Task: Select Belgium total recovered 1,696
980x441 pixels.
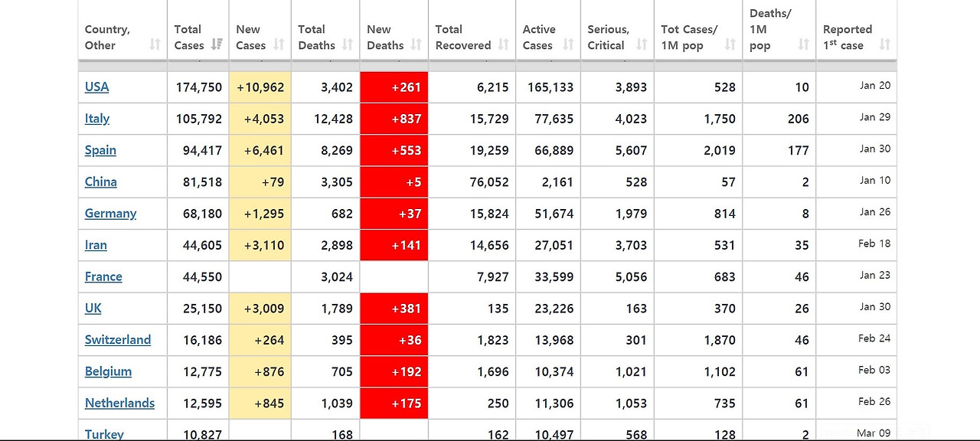Action: (x=493, y=371)
